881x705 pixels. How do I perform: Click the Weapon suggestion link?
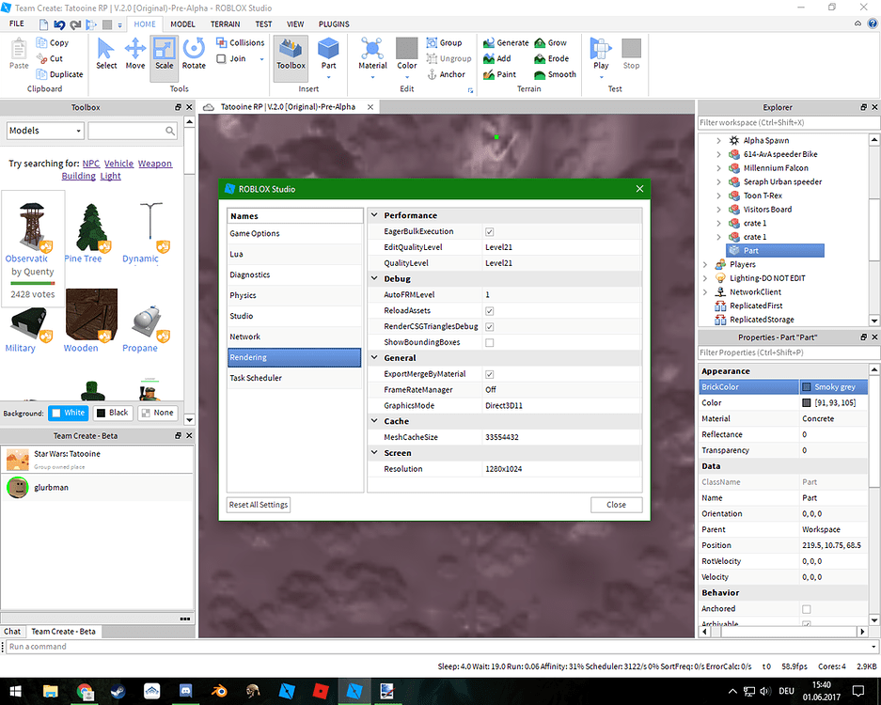click(x=155, y=164)
